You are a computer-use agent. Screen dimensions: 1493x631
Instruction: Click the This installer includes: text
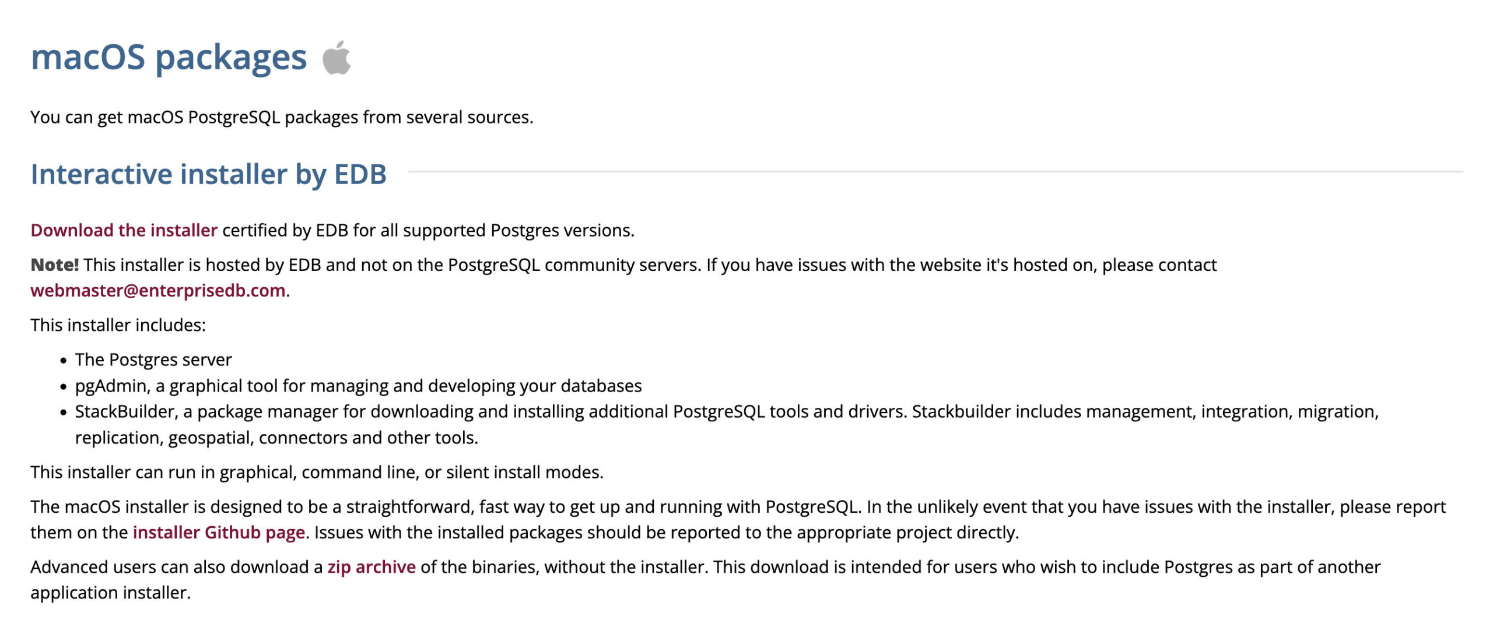118,325
